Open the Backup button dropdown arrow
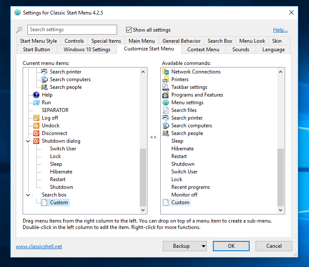 point(203,246)
